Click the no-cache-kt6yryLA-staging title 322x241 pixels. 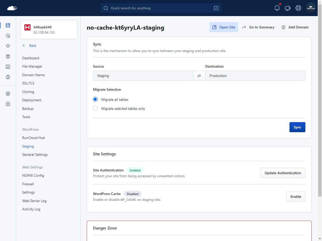click(x=125, y=28)
